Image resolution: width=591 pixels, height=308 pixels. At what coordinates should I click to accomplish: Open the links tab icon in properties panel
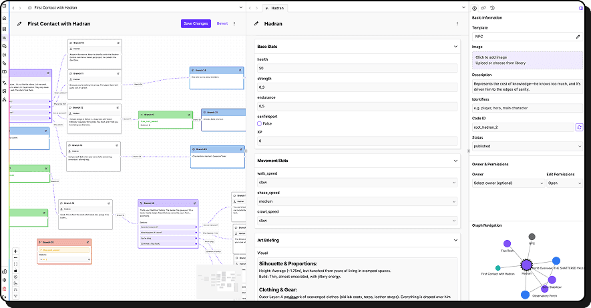click(x=483, y=8)
